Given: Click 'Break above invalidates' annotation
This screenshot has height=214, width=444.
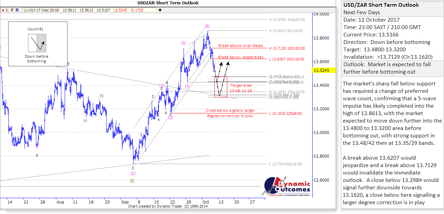Looking at the screenshot, I should [240, 46].
